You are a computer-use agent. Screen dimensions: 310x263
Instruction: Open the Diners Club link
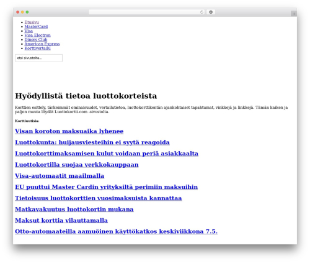click(x=36, y=40)
